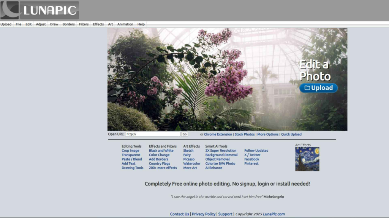Open the Starry Night art effects thumbnail
This screenshot has height=218, width=389.
click(x=307, y=159)
